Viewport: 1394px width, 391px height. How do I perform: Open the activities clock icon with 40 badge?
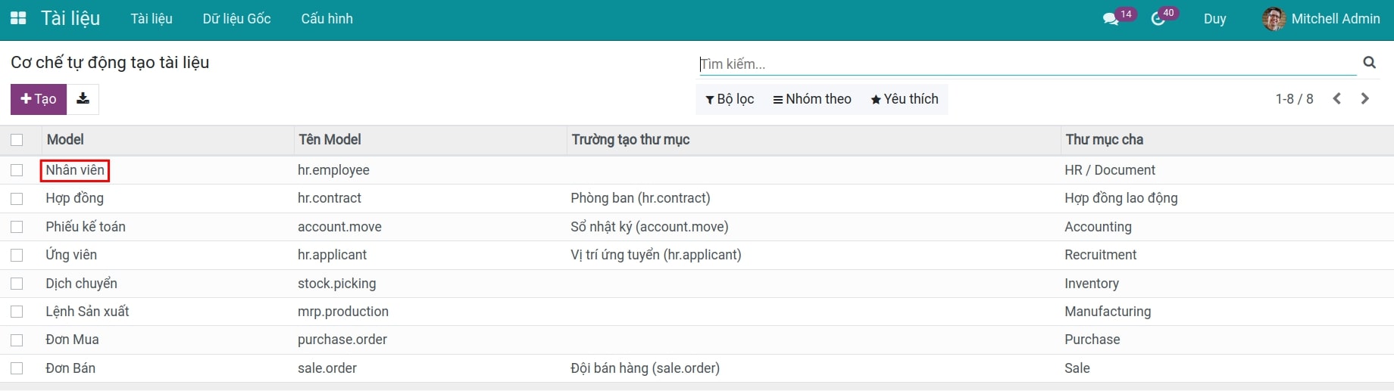tap(1158, 19)
